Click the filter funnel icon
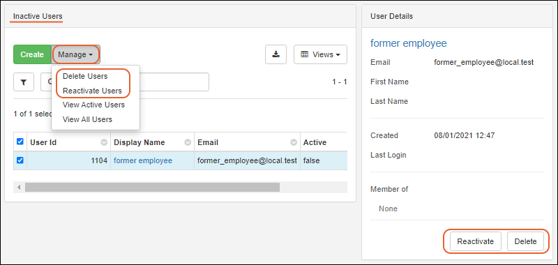Image resolution: width=558 pixels, height=265 pixels. [x=24, y=82]
